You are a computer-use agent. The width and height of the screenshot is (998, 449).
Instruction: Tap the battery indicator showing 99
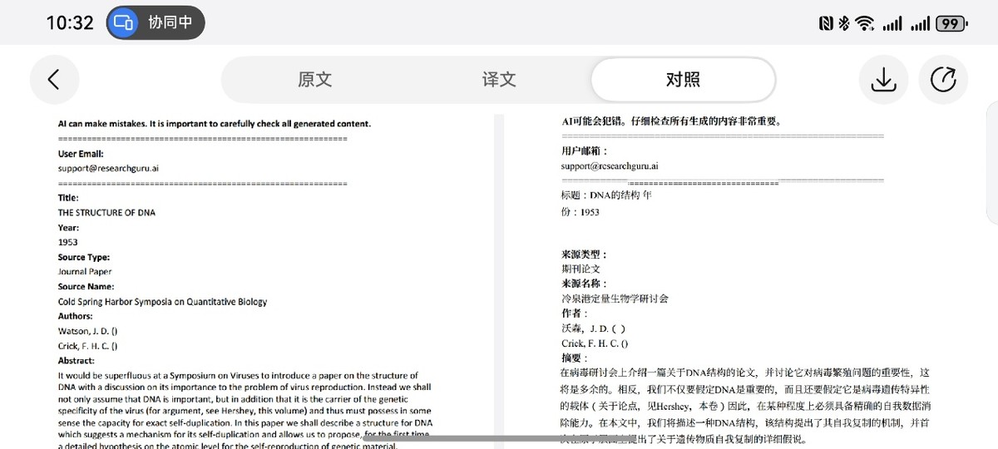[951, 23]
